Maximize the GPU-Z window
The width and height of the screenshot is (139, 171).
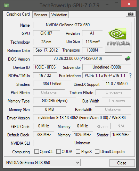tap(116, 4)
